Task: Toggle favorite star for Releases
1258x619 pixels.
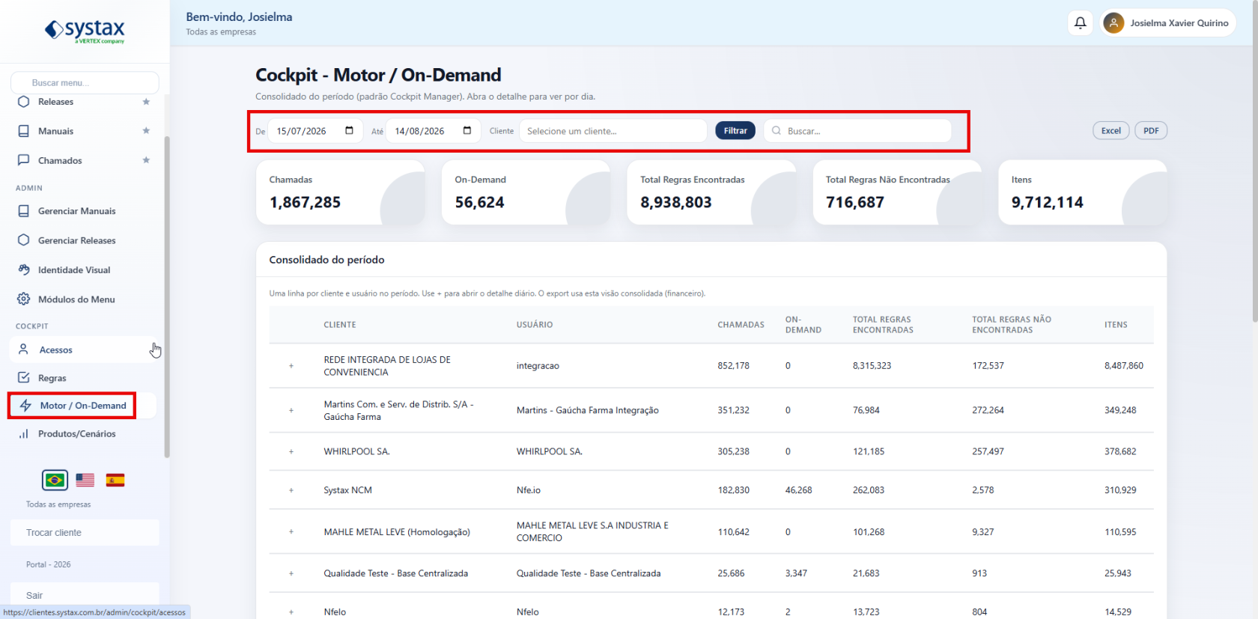Action: click(x=146, y=102)
